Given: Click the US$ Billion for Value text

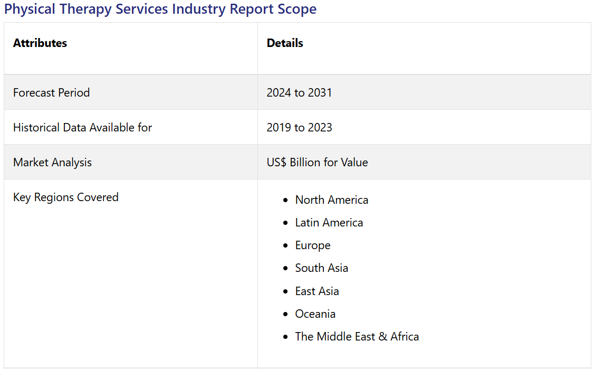Looking at the screenshot, I should 317,162.
